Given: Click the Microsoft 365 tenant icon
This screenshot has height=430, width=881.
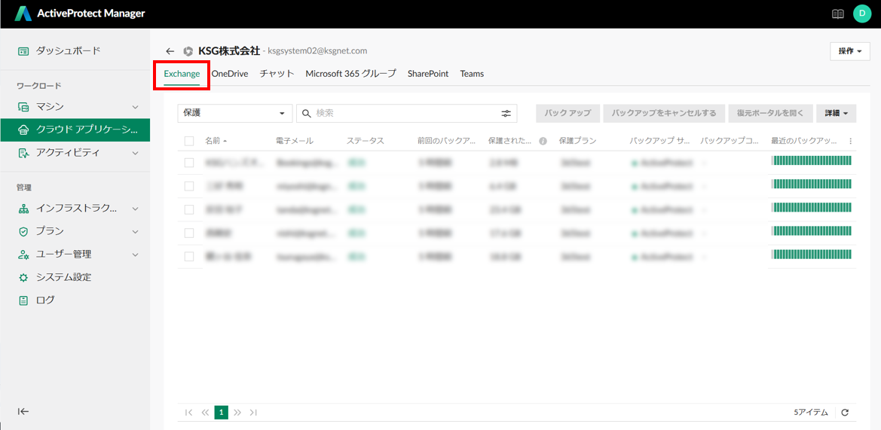Looking at the screenshot, I should coord(188,51).
